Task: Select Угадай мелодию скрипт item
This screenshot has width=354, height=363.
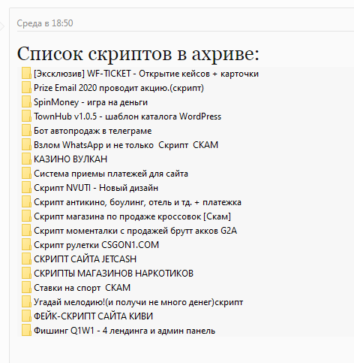Action: (x=138, y=302)
